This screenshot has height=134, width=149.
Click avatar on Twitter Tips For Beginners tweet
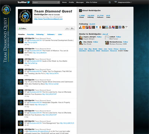pyautogui.click(x=20, y=71)
